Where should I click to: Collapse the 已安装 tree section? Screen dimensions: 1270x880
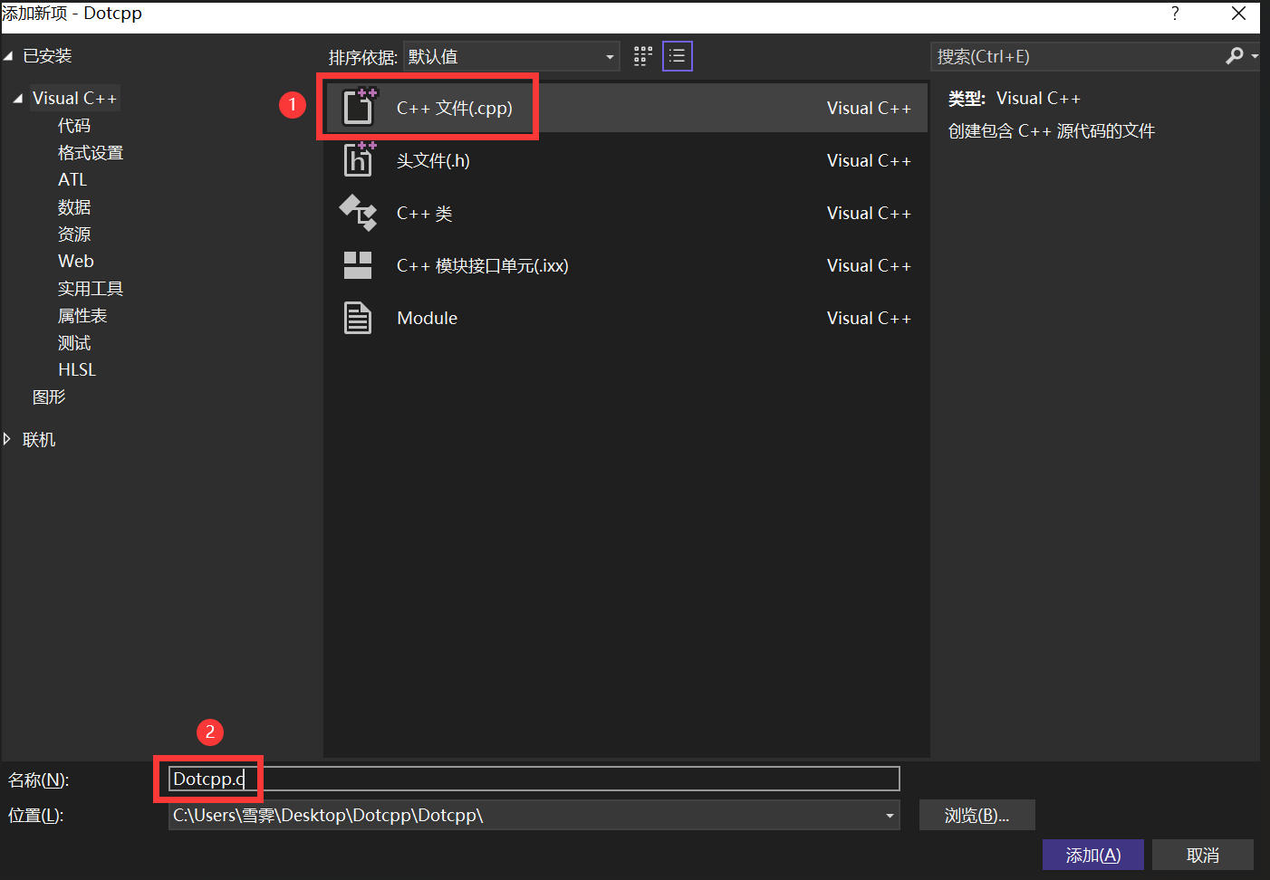pyautogui.click(x=8, y=56)
